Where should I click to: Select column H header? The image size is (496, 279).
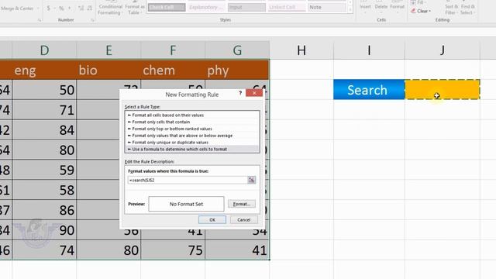301,50
